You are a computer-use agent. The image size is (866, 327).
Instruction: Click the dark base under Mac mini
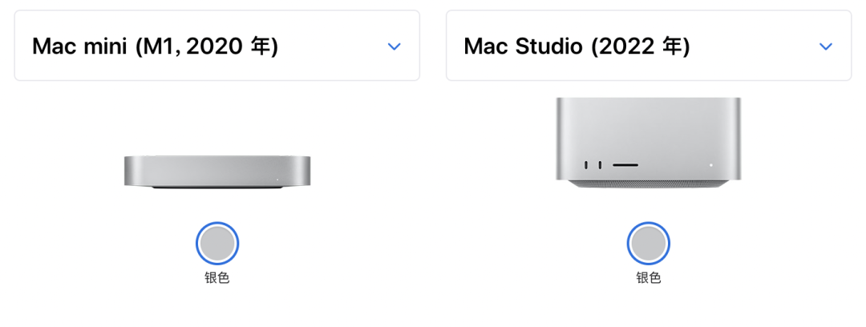216,189
